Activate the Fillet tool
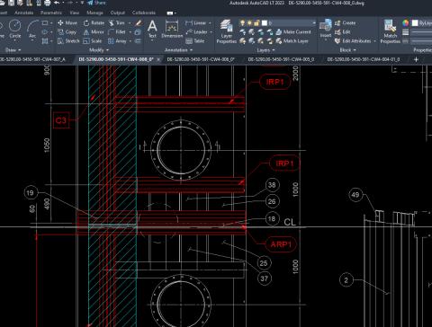 (x=117, y=31)
